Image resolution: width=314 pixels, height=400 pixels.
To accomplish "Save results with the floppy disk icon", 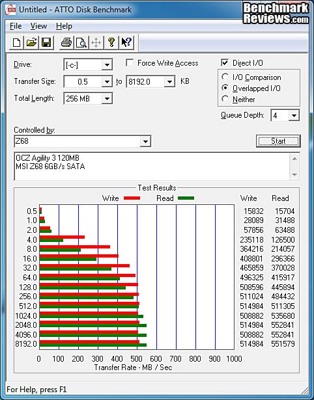I will point(46,42).
